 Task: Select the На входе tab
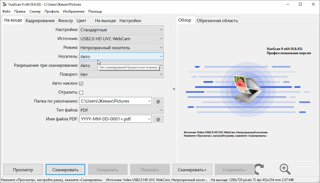click(x=13, y=20)
